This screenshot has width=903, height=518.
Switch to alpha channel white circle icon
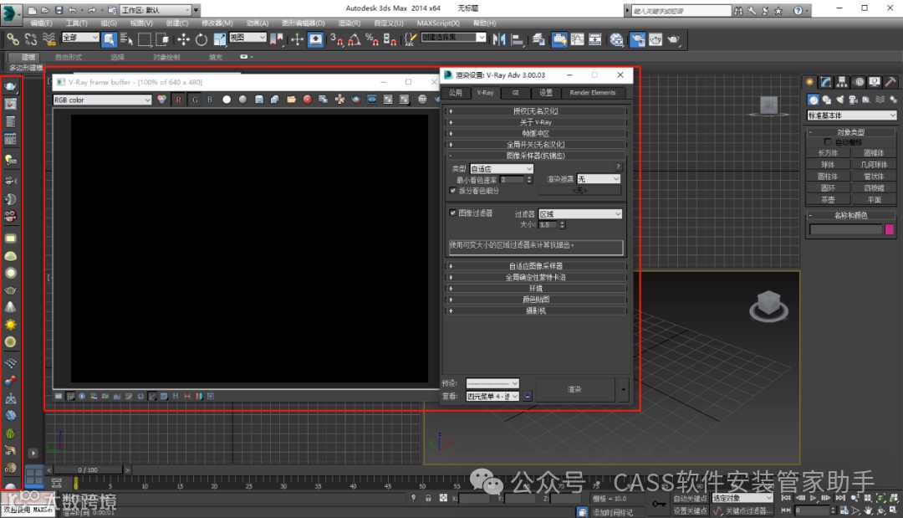pyautogui.click(x=227, y=100)
